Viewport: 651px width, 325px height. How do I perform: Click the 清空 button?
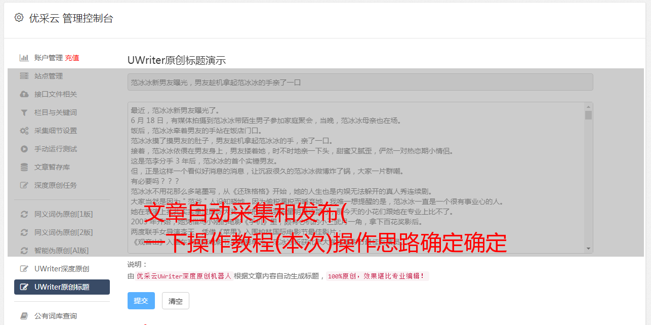tap(176, 301)
